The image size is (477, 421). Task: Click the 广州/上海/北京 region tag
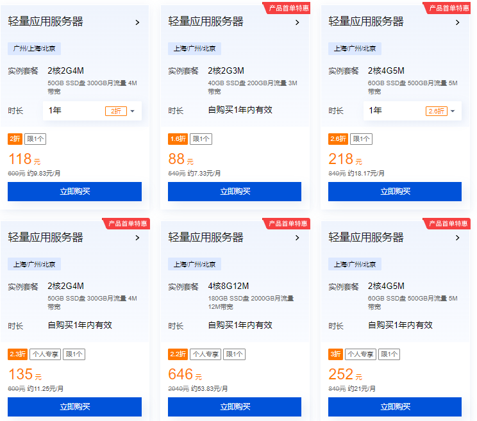pos(34,49)
